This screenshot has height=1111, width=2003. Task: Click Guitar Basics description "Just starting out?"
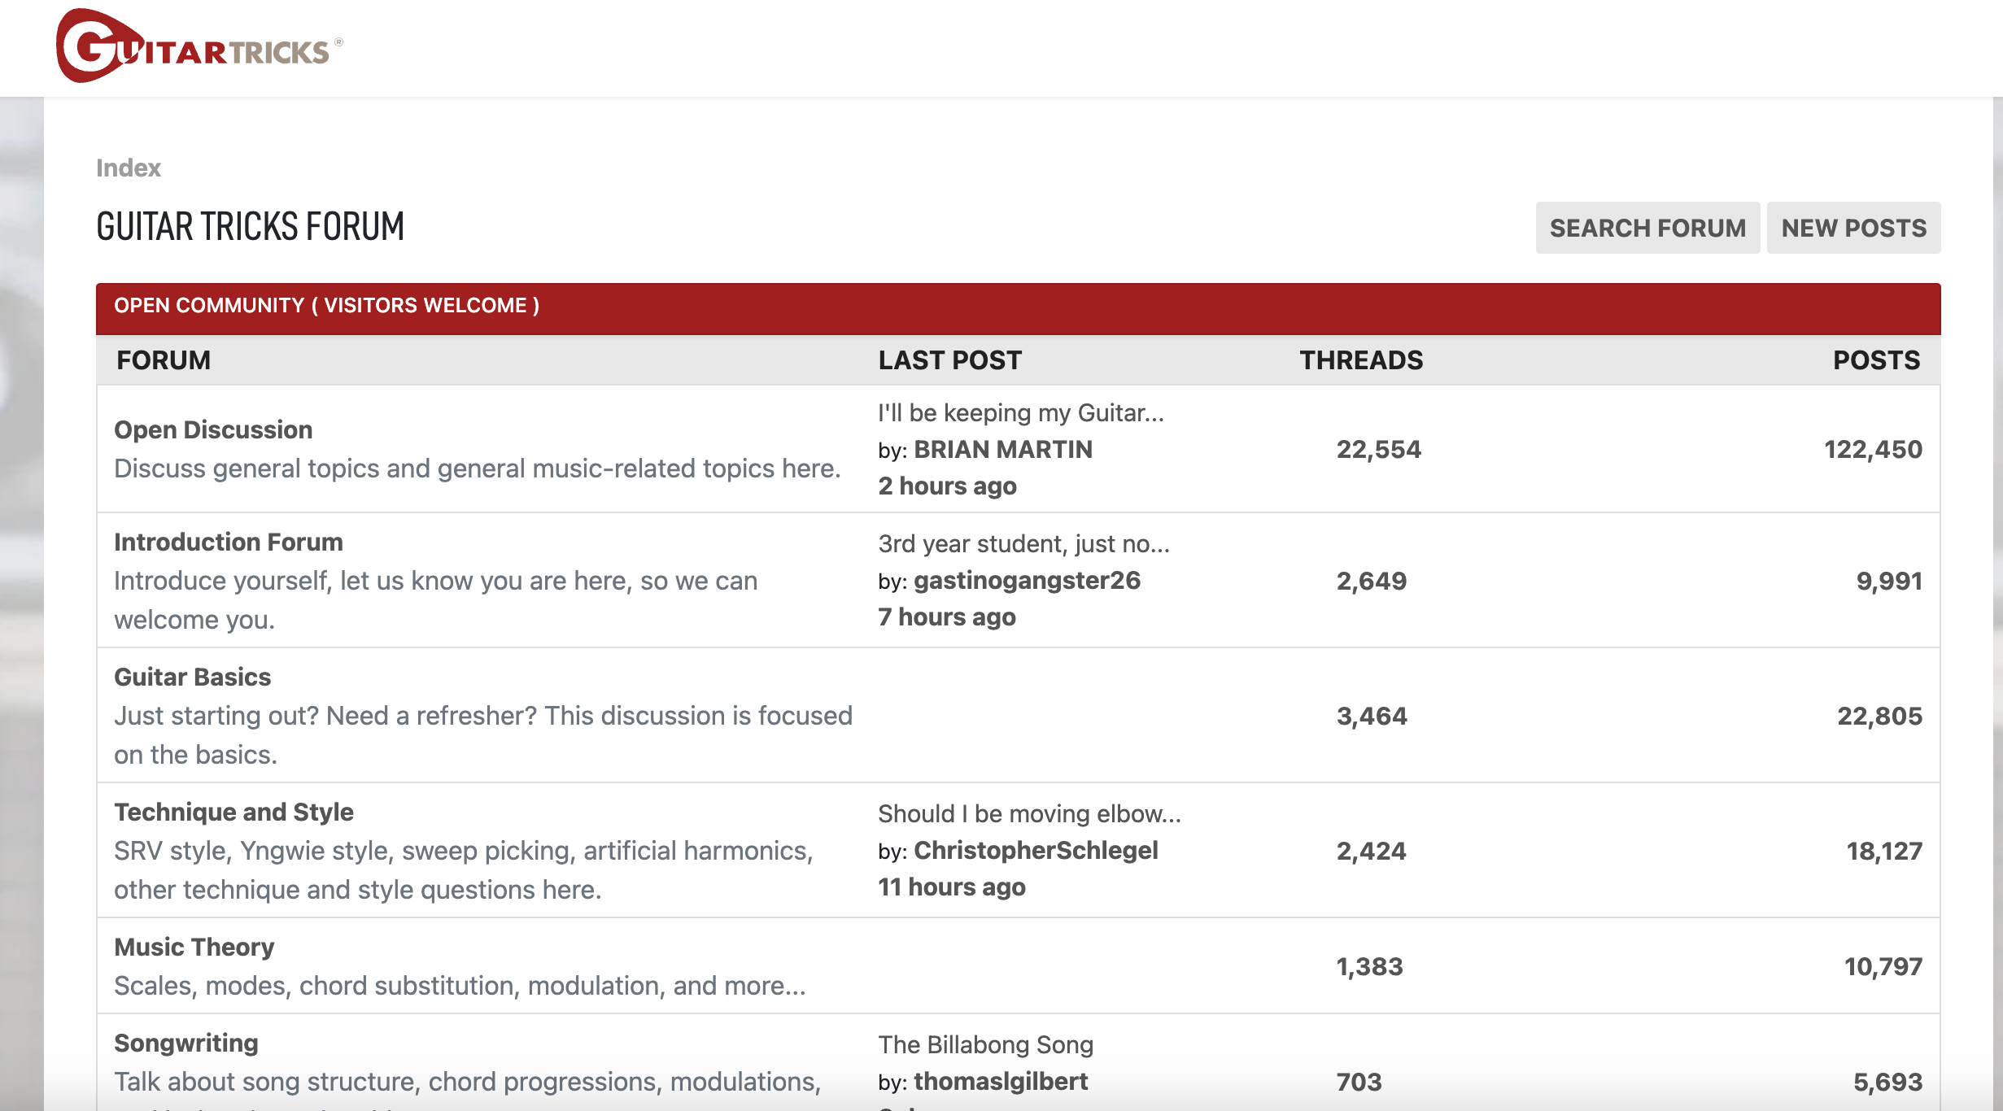pyautogui.click(x=483, y=735)
